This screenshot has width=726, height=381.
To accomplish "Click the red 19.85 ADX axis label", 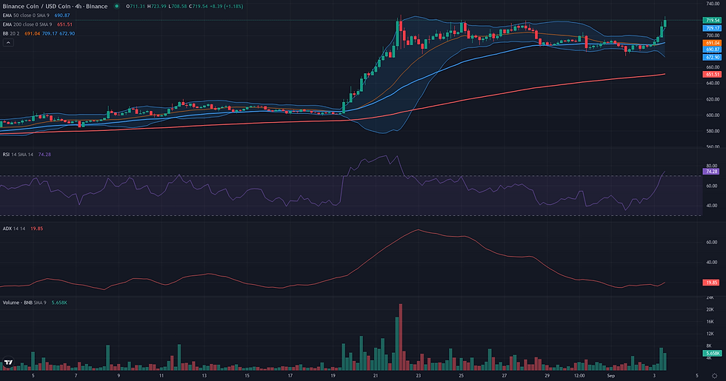I will point(710,283).
